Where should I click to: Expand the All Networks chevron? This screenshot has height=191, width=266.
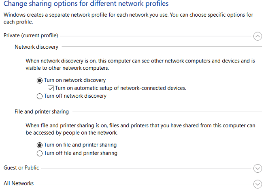point(257,184)
